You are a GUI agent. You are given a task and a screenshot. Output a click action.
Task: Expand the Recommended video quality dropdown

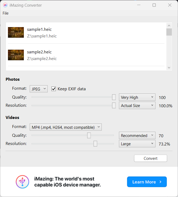pos(137,135)
